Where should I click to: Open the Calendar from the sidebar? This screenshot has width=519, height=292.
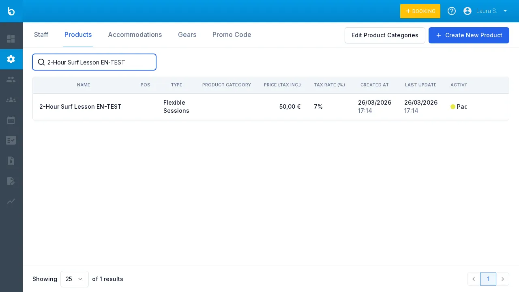(x=11, y=120)
